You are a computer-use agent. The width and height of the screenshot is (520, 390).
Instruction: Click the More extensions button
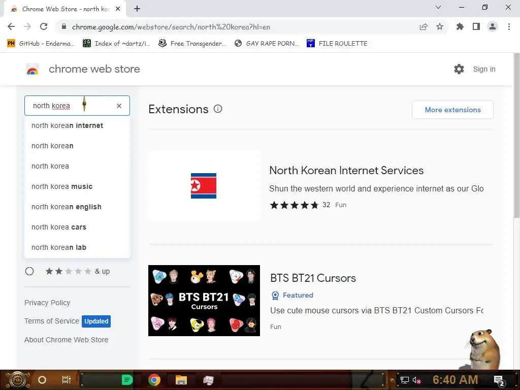[x=452, y=110]
